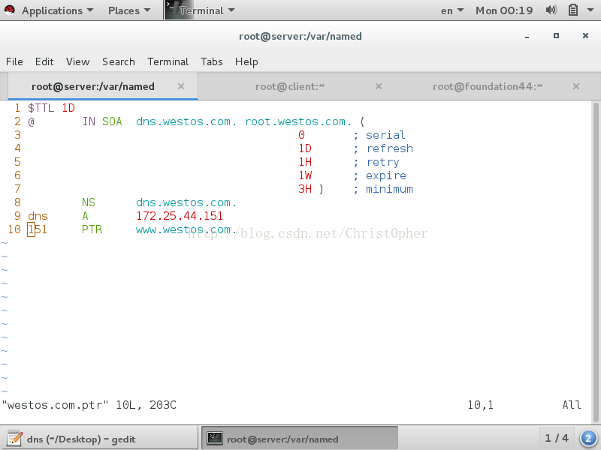Close the root@server:/var/named tab
601x450 pixels.
coord(181,86)
